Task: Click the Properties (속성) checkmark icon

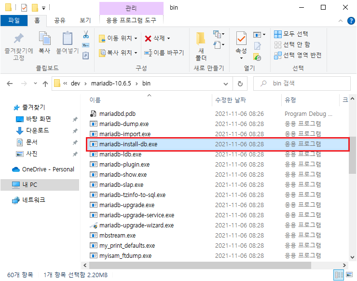Action: tap(241, 38)
